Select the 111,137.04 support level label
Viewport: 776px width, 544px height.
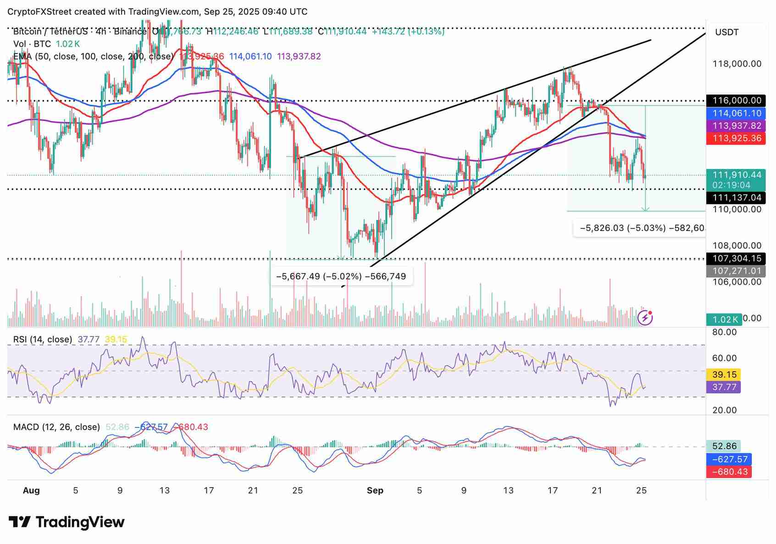click(737, 198)
